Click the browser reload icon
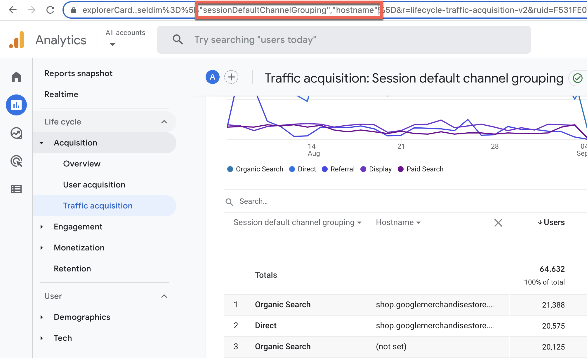The image size is (587, 358). click(50, 10)
